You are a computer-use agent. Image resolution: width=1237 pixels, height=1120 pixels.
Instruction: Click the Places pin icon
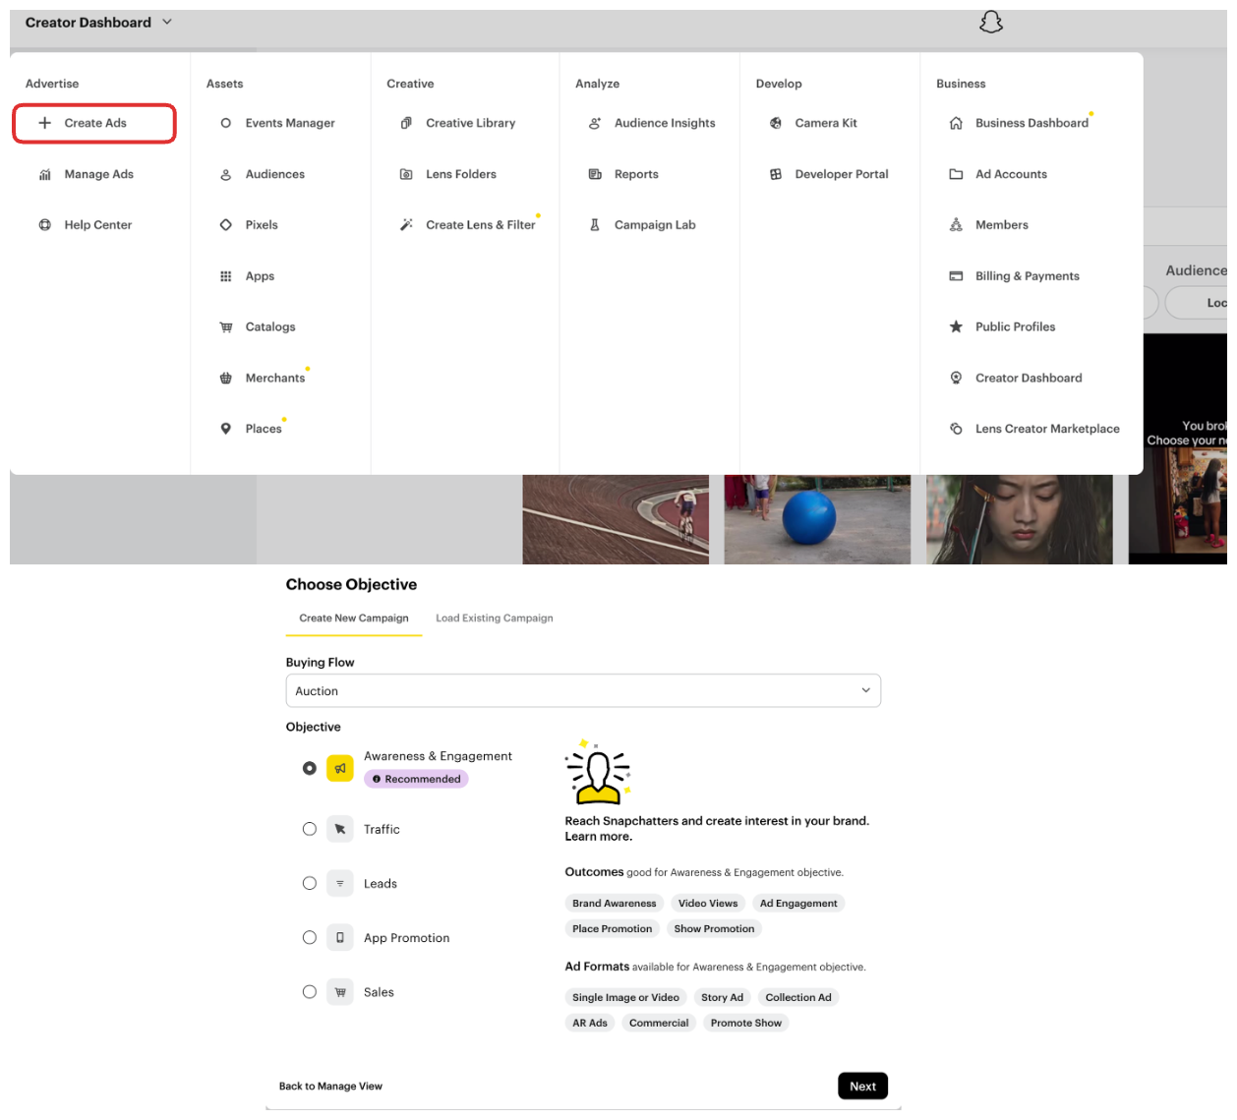click(x=225, y=429)
